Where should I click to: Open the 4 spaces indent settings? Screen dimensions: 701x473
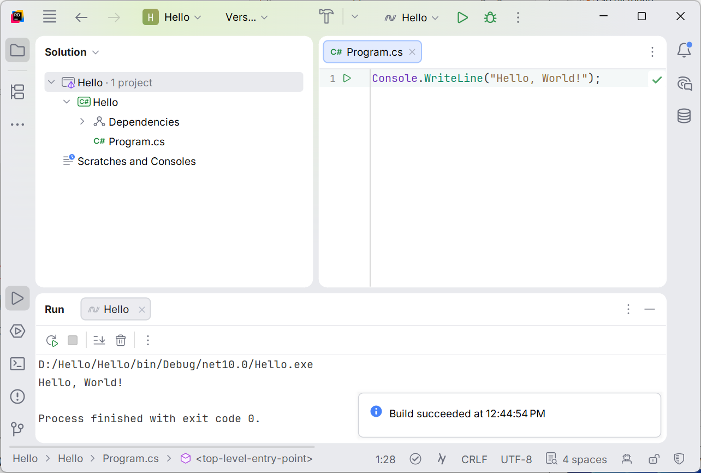[577, 459]
